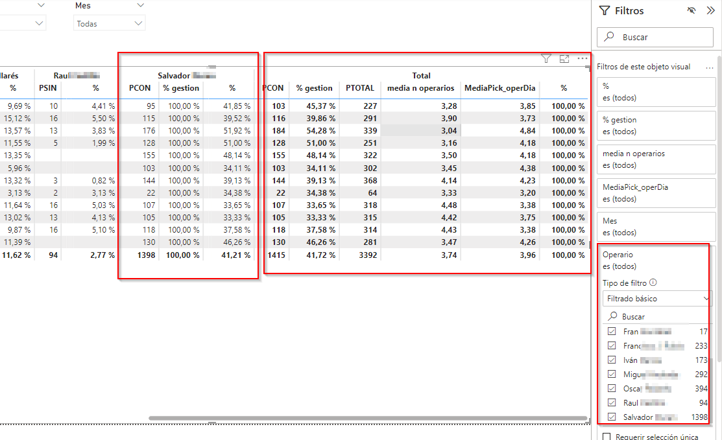Screen dimensions: 722x440
Task: Expand the Mes slicer header chevron
Action: click(140, 6)
